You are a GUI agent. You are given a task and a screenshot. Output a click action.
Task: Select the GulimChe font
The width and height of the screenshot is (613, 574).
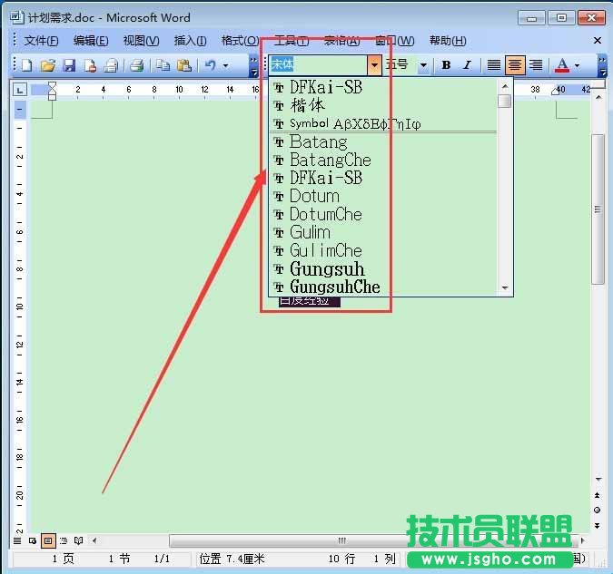coord(383,250)
